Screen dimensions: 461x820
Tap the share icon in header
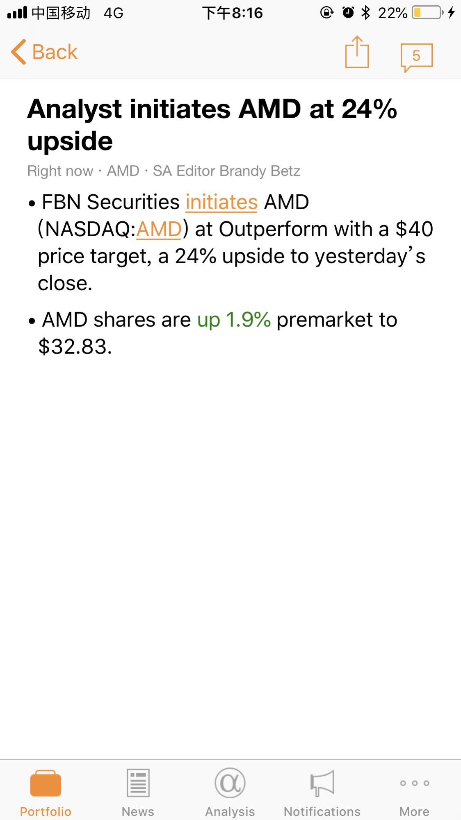pyautogui.click(x=357, y=52)
